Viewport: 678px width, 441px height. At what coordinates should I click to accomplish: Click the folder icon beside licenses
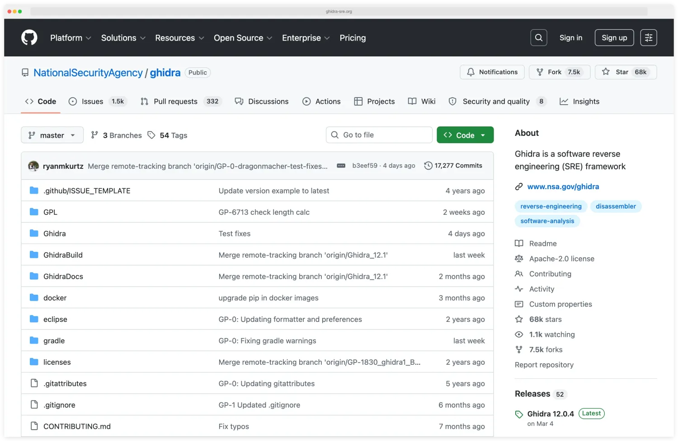[34, 362]
